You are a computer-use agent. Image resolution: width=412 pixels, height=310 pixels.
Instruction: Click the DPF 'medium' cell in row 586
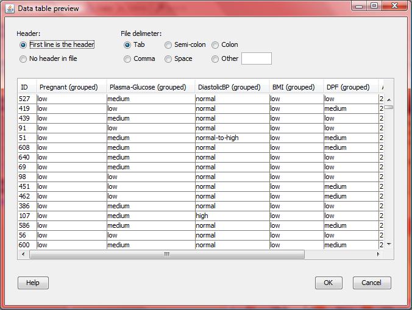click(351, 225)
